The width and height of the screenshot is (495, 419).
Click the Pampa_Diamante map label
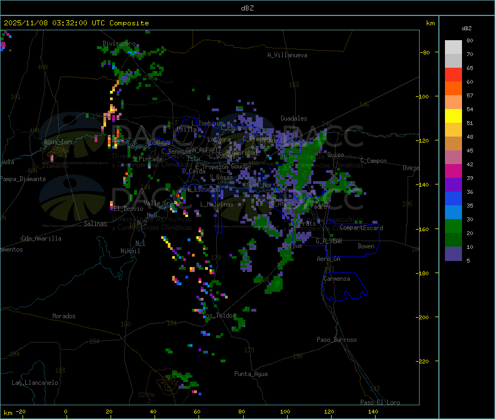click(x=23, y=179)
